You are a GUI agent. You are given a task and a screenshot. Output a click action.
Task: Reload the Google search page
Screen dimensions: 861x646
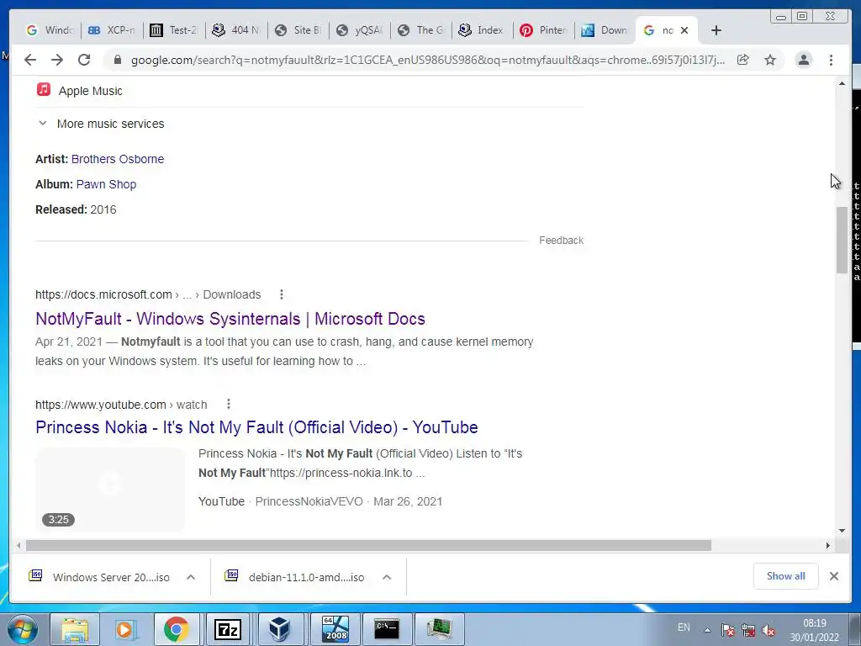coord(84,60)
